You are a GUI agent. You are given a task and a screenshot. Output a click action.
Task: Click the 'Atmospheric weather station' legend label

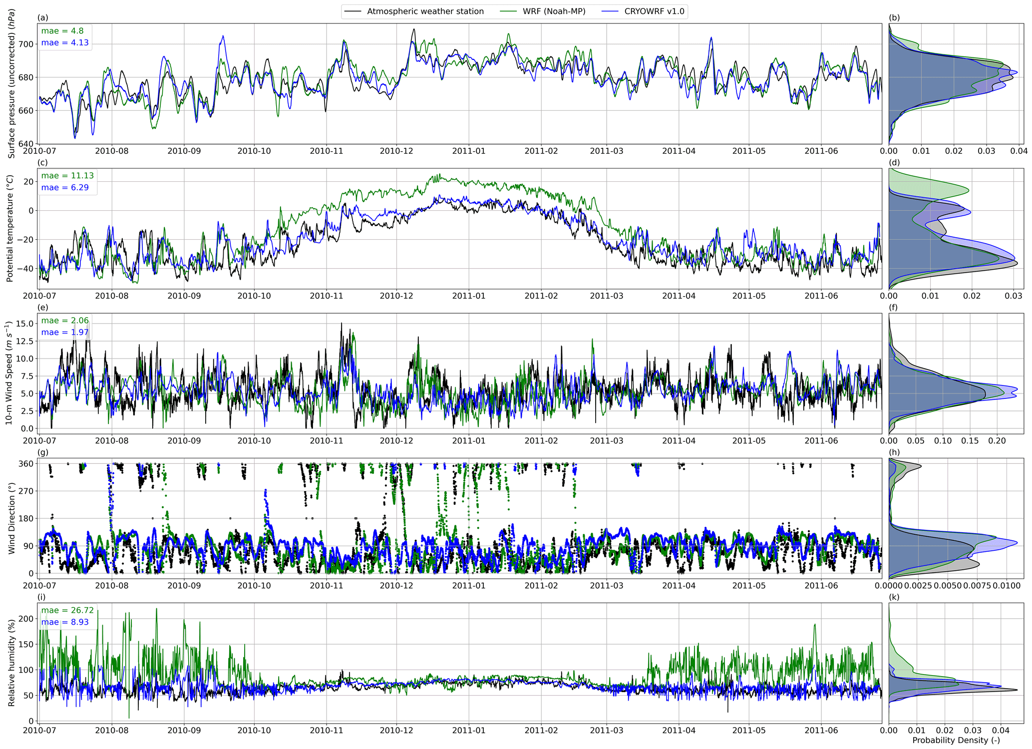coord(425,11)
